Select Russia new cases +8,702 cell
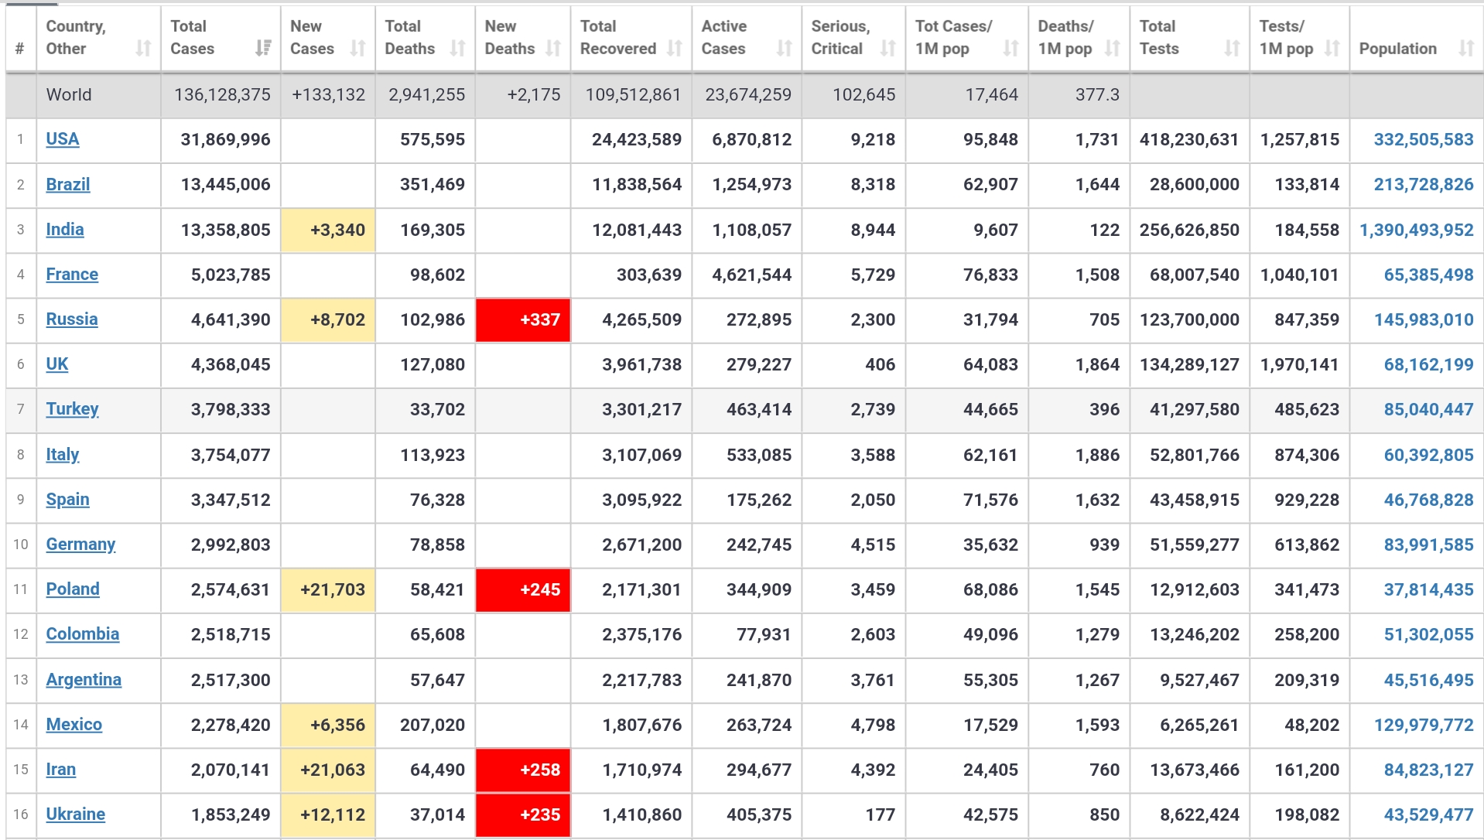Image resolution: width=1484 pixels, height=840 pixels. pos(328,319)
